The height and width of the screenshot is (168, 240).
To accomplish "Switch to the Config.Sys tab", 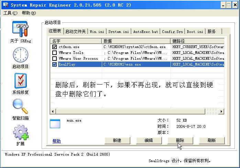I will [172, 32].
